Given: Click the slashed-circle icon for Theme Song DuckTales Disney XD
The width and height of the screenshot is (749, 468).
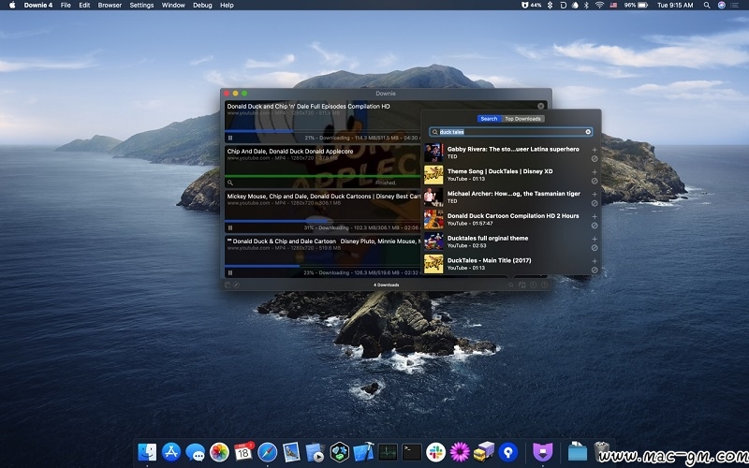Looking at the screenshot, I should [595, 181].
